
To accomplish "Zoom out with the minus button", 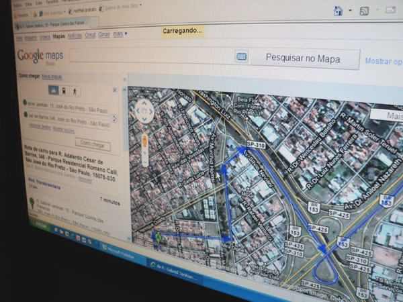I will pyautogui.click(x=145, y=162).
